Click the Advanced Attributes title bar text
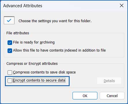This screenshot has width=128, height=104. pyautogui.click(x=23, y=6)
